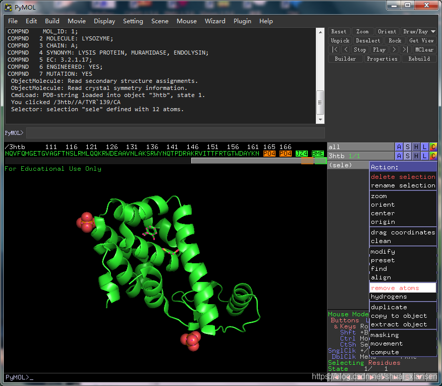The image size is (442, 386).
Task: Toggle the Rock button
Action: click(395, 40)
